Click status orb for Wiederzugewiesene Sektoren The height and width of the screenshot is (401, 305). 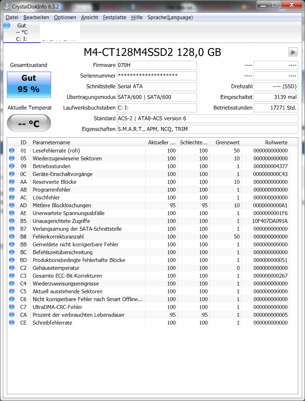(11, 158)
